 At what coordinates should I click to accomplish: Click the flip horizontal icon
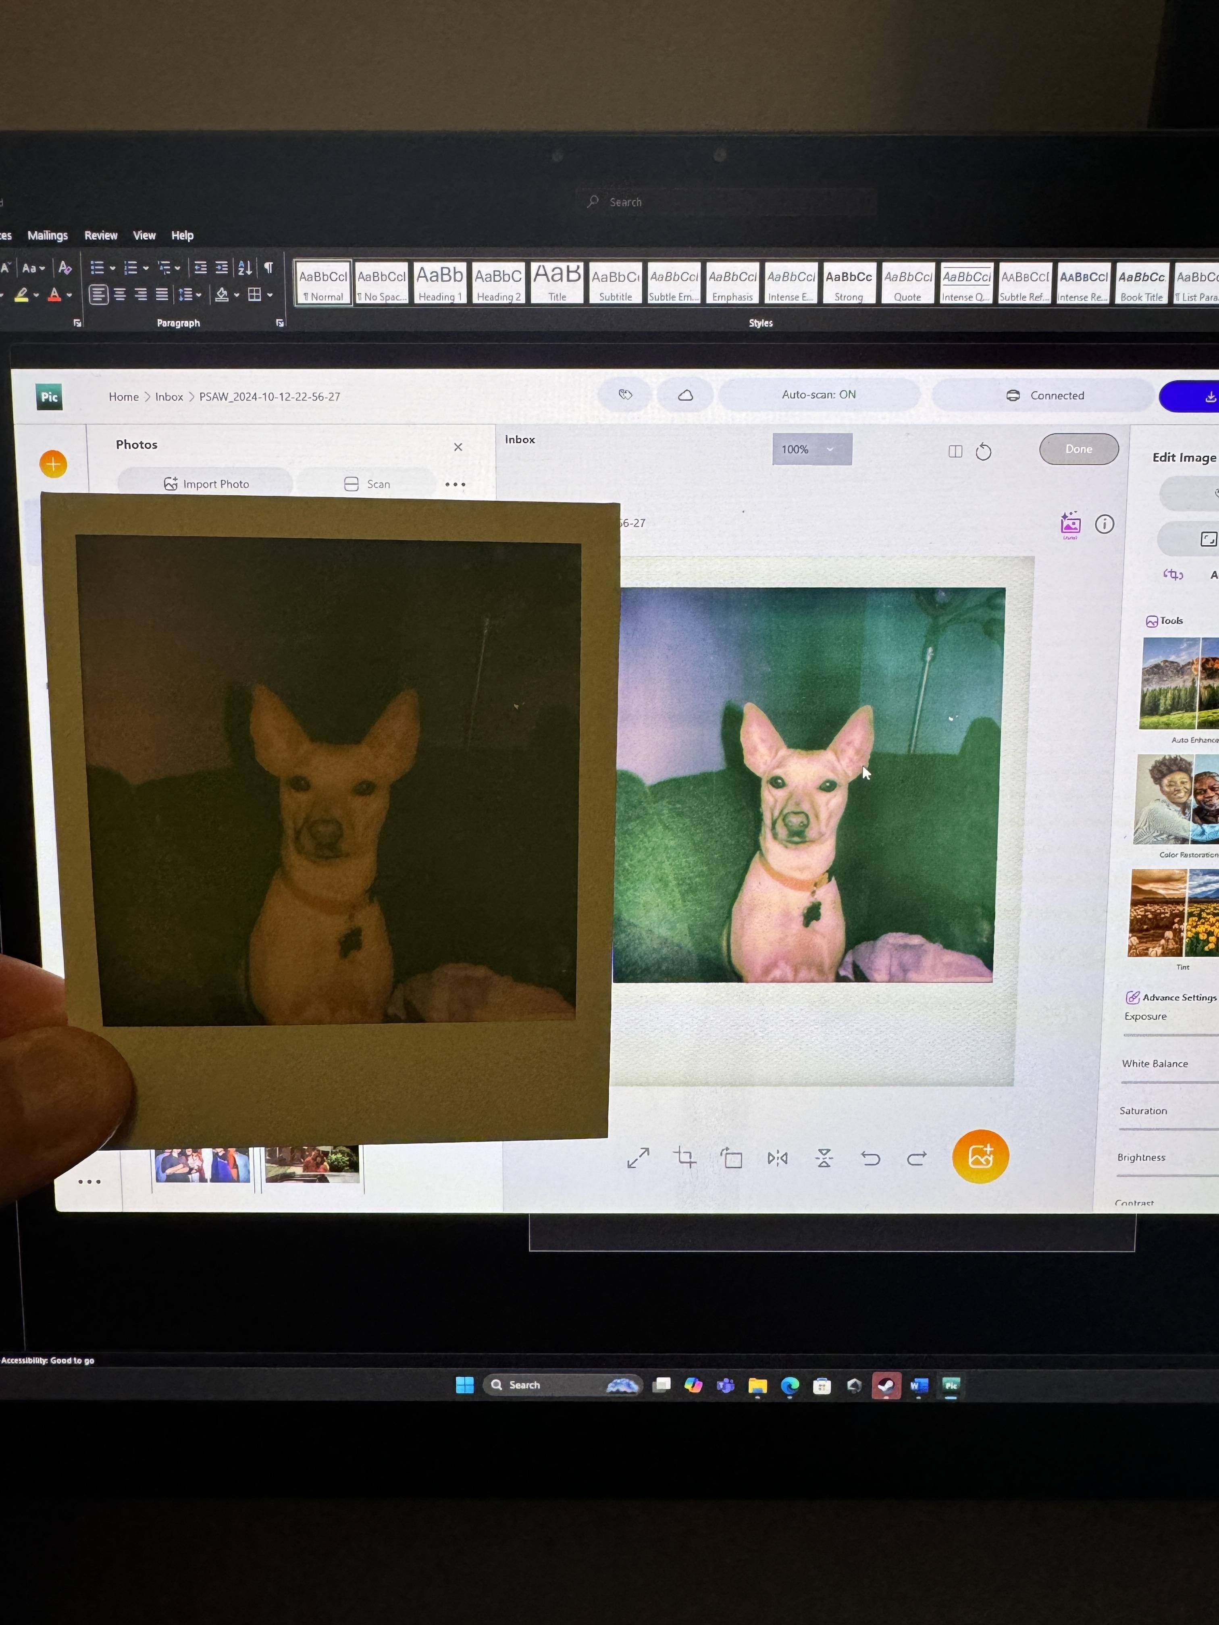pyautogui.click(x=778, y=1159)
